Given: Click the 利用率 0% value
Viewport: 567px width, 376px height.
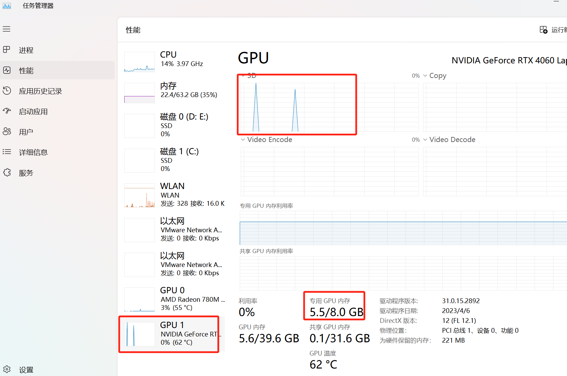Looking at the screenshot, I should pos(247,312).
